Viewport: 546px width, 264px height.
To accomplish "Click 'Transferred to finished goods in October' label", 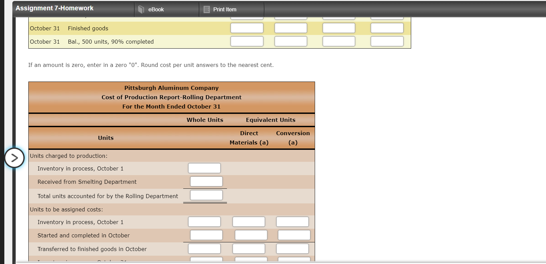I will [92, 249].
